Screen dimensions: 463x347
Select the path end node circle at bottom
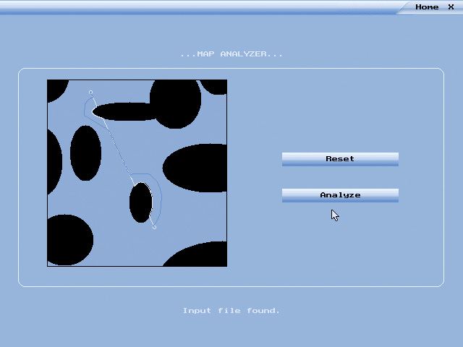tap(154, 227)
